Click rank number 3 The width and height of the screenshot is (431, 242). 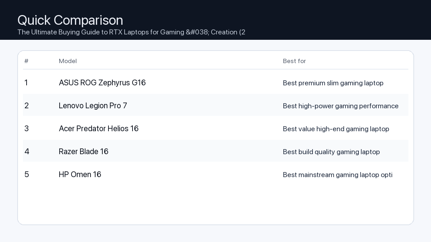pyautogui.click(x=27, y=129)
